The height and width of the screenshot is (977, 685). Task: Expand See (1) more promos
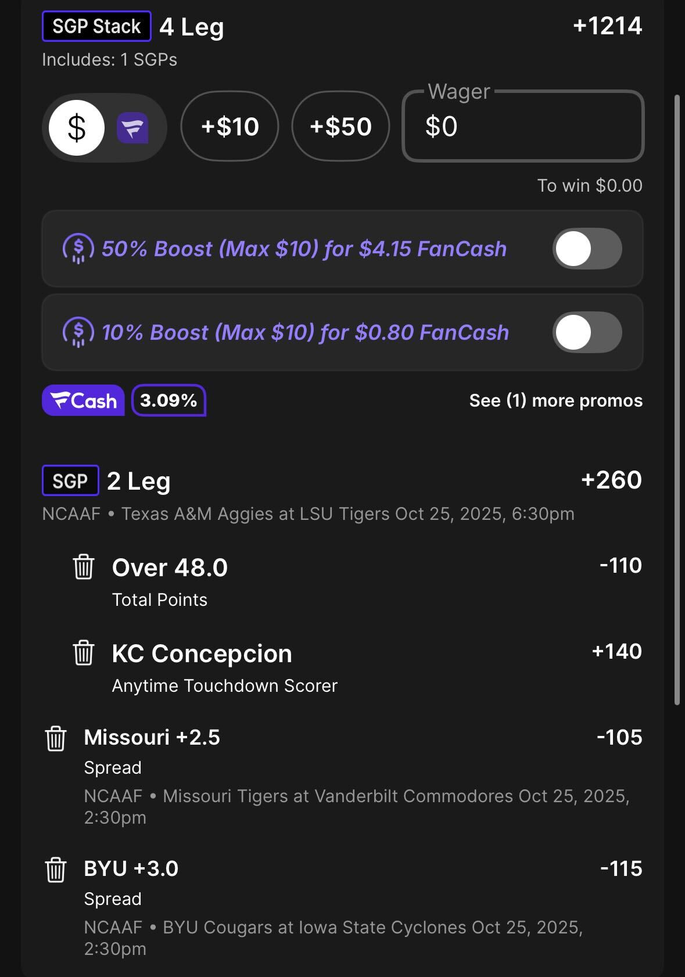pyautogui.click(x=555, y=401)
